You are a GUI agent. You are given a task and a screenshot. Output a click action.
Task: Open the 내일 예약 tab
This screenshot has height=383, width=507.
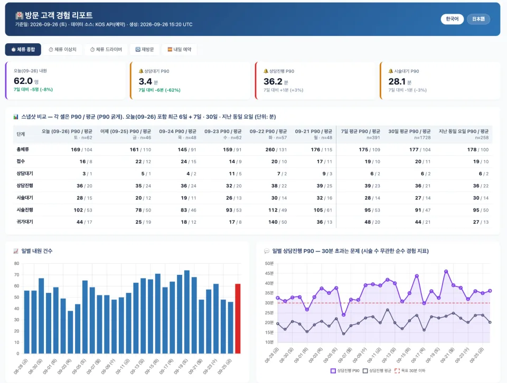[x=179, y=50]
